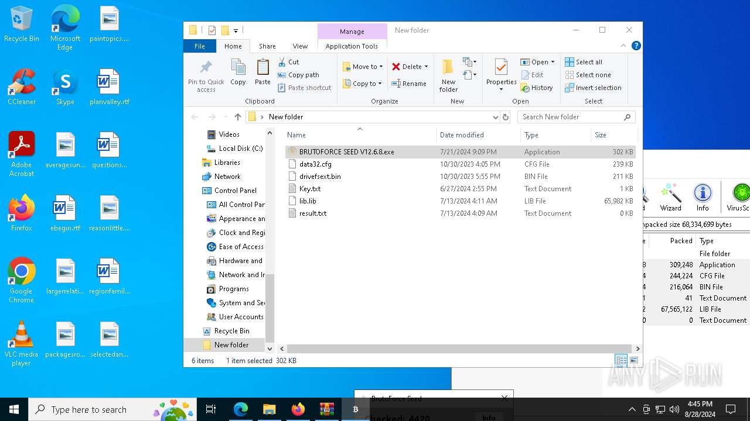This screenshot has width=750, height=421.
Task: Expand the address bar history dropdown
Action: 495,117
